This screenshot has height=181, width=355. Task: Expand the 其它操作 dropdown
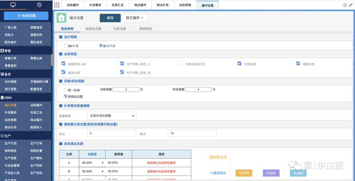[x=134, y=18]
